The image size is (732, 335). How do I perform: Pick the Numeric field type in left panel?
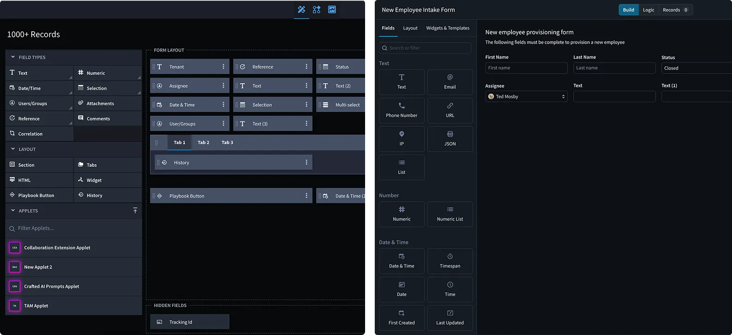click(108, 73)
